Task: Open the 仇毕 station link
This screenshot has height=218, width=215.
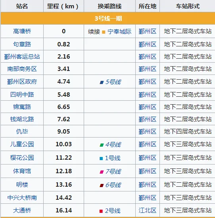Action: [22, 131]
